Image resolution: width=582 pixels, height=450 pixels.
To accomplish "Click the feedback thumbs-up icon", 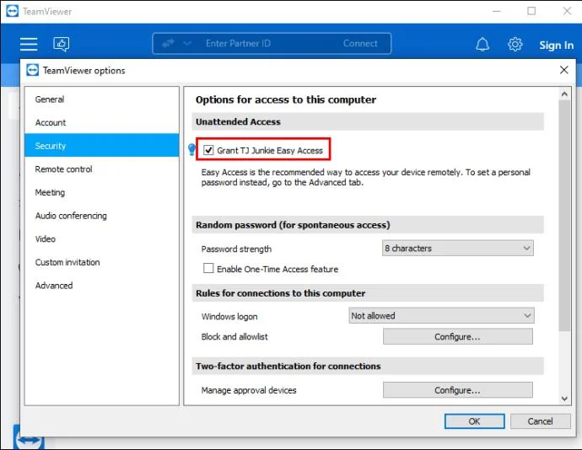I will click(62, 44).
